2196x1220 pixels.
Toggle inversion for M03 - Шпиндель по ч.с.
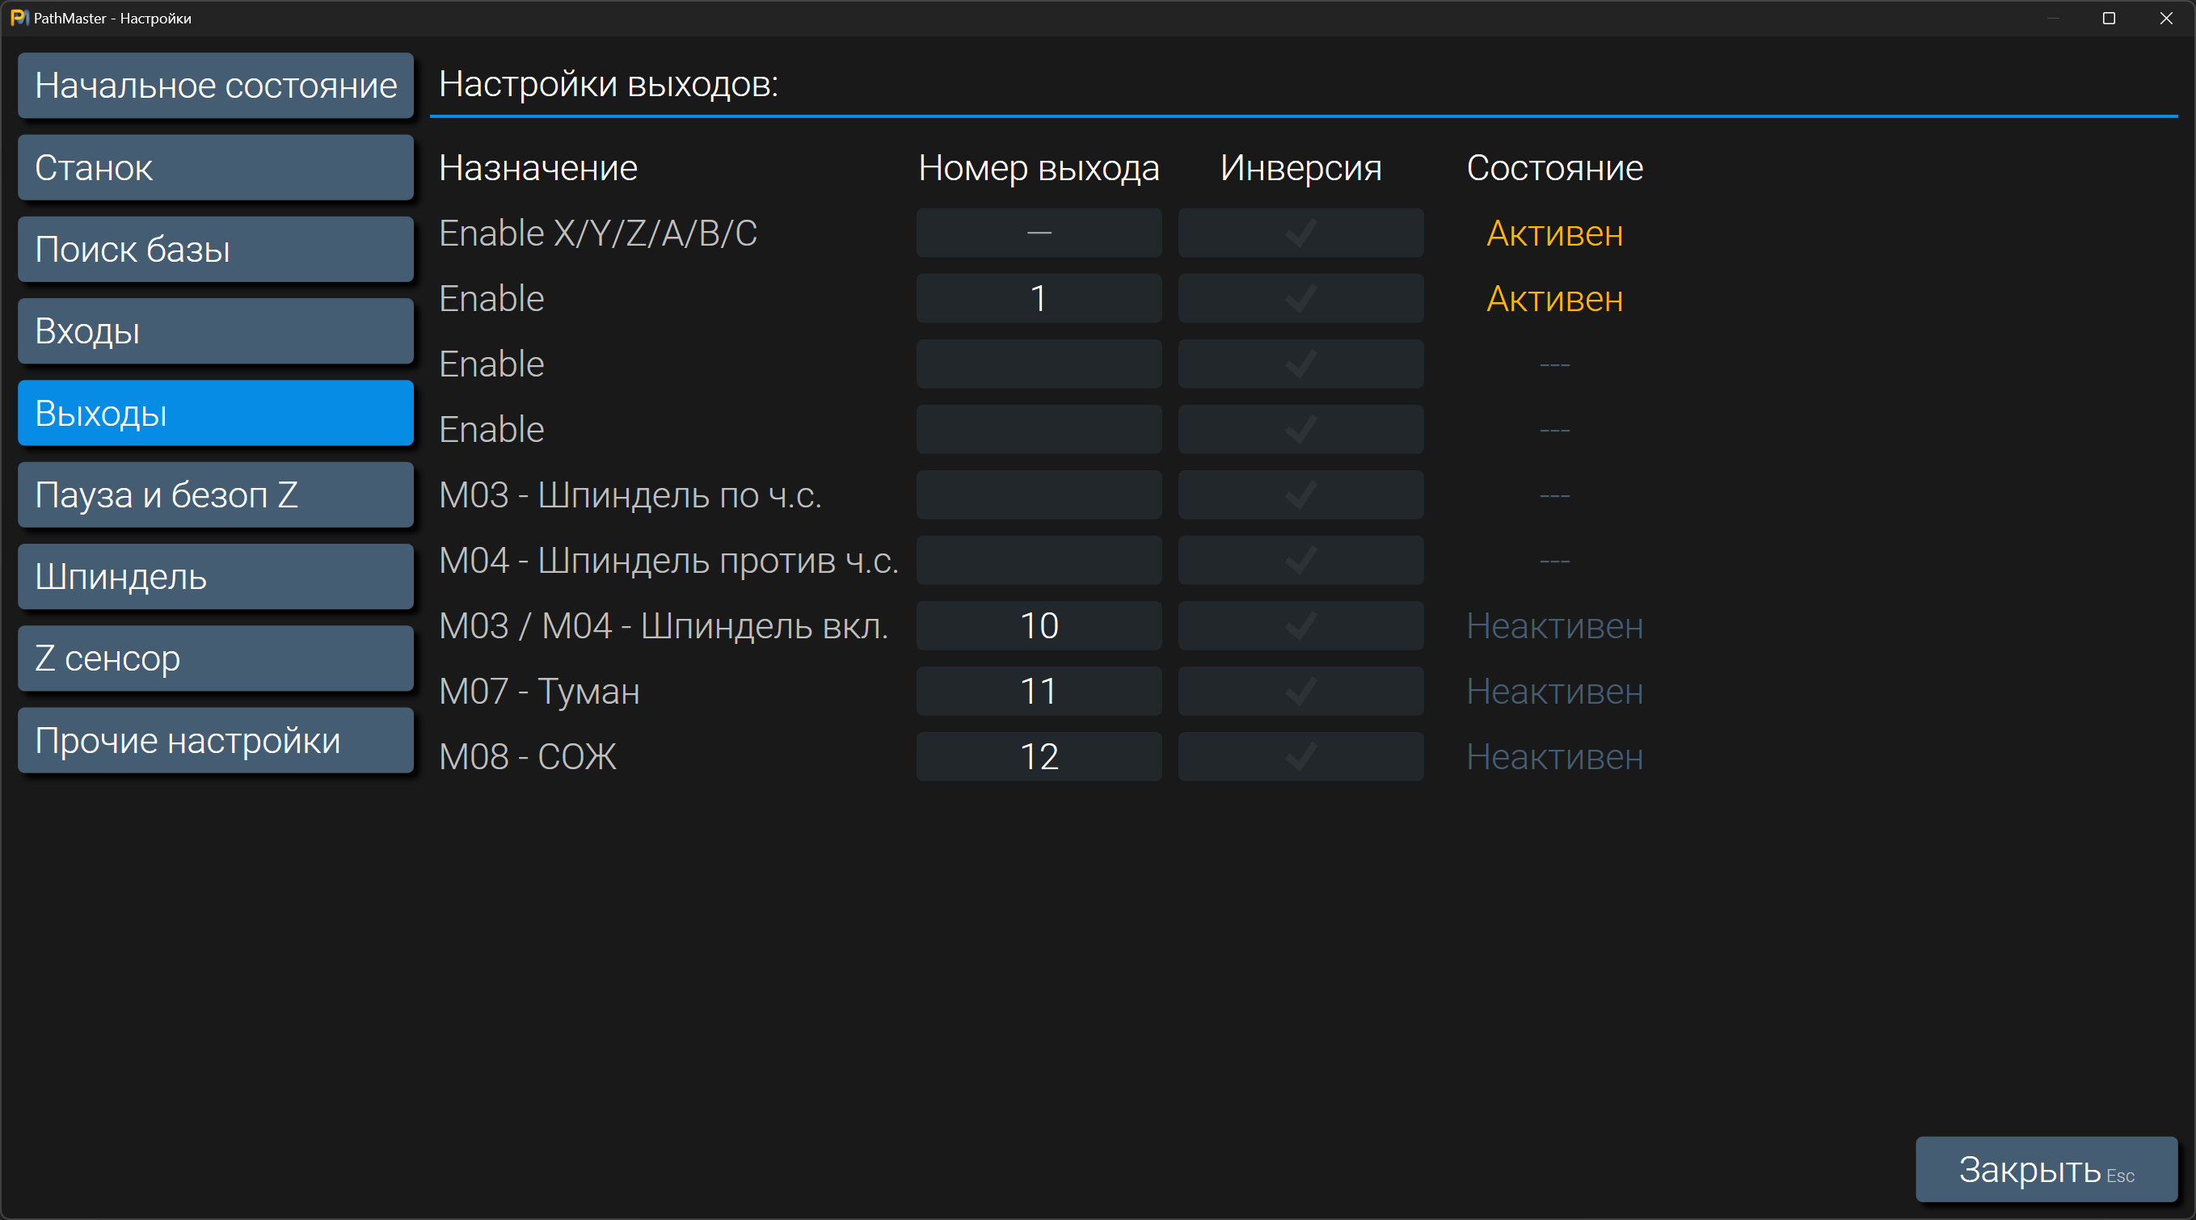point(1300,495)
